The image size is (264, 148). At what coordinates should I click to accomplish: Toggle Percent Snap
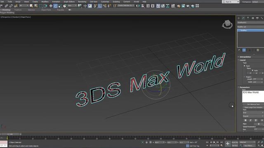tap(104, 6)
